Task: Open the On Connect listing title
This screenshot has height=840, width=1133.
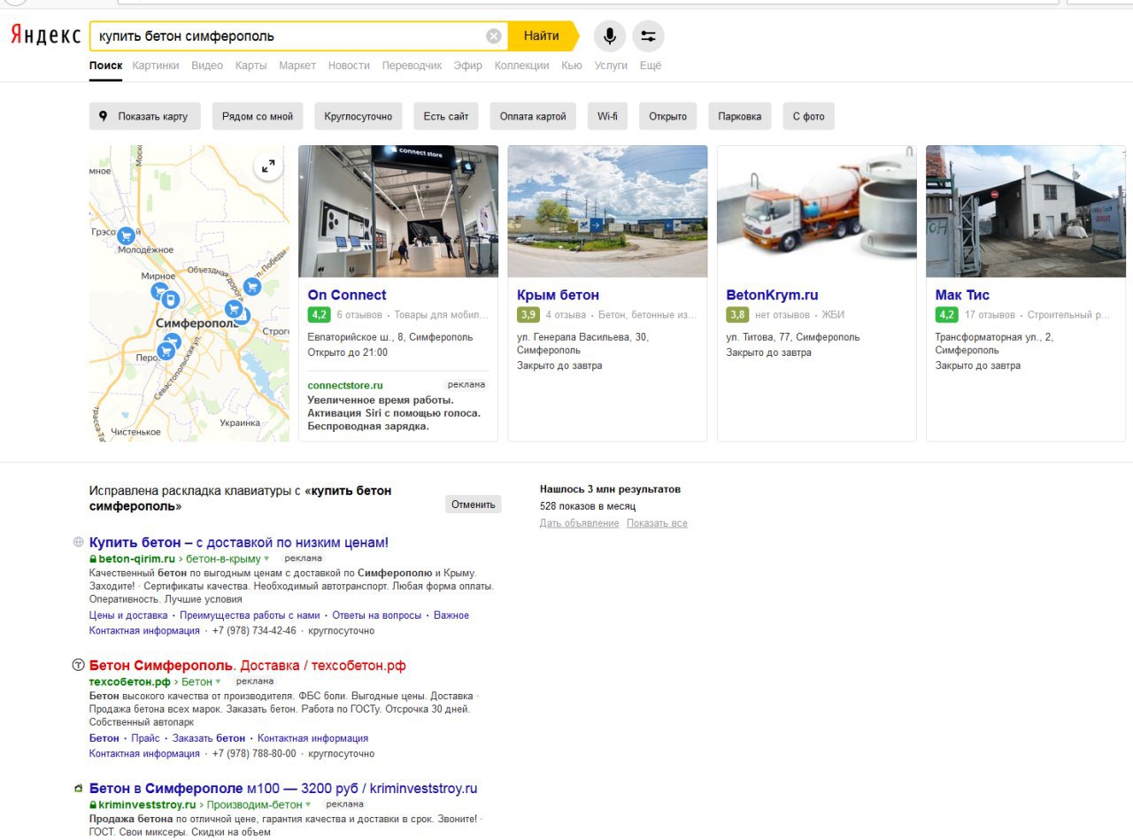Action: (347, 295)
